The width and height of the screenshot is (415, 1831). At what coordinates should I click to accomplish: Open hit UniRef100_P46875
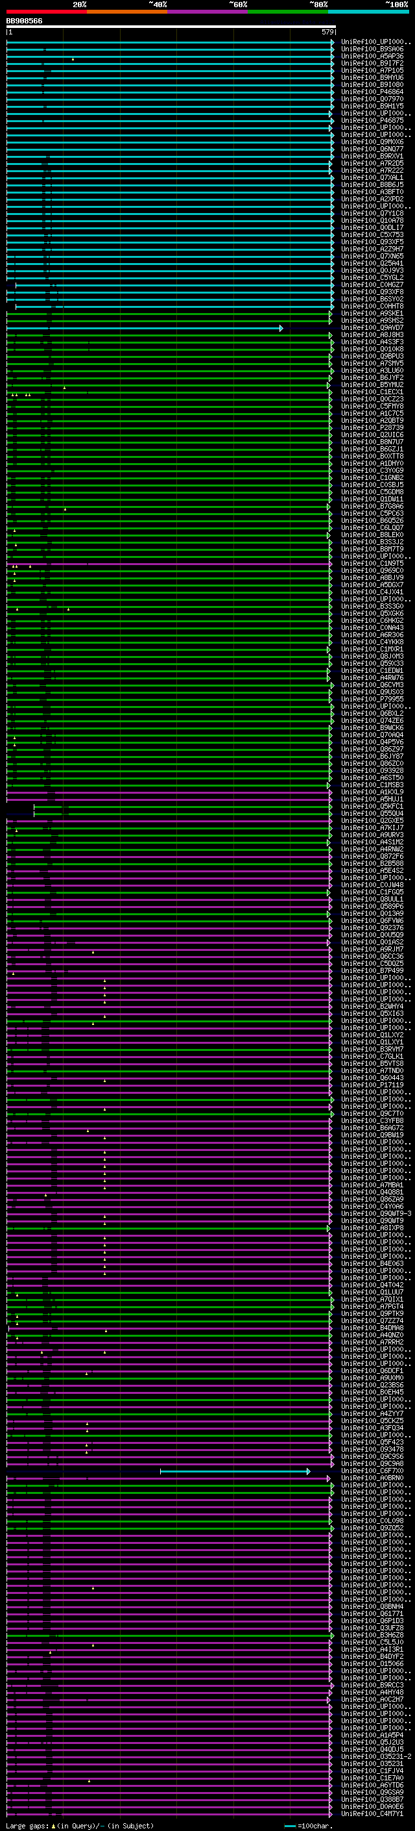(372, 121)
